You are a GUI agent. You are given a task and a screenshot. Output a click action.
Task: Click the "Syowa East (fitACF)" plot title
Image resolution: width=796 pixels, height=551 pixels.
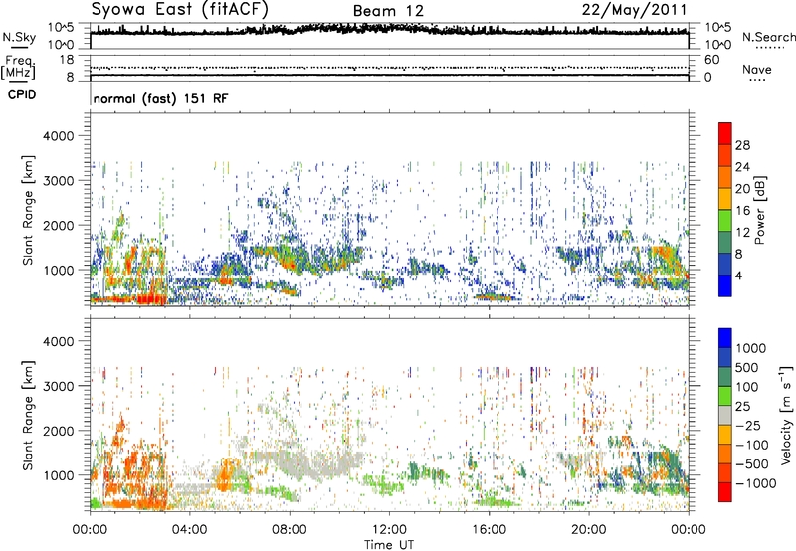(179, 9)
